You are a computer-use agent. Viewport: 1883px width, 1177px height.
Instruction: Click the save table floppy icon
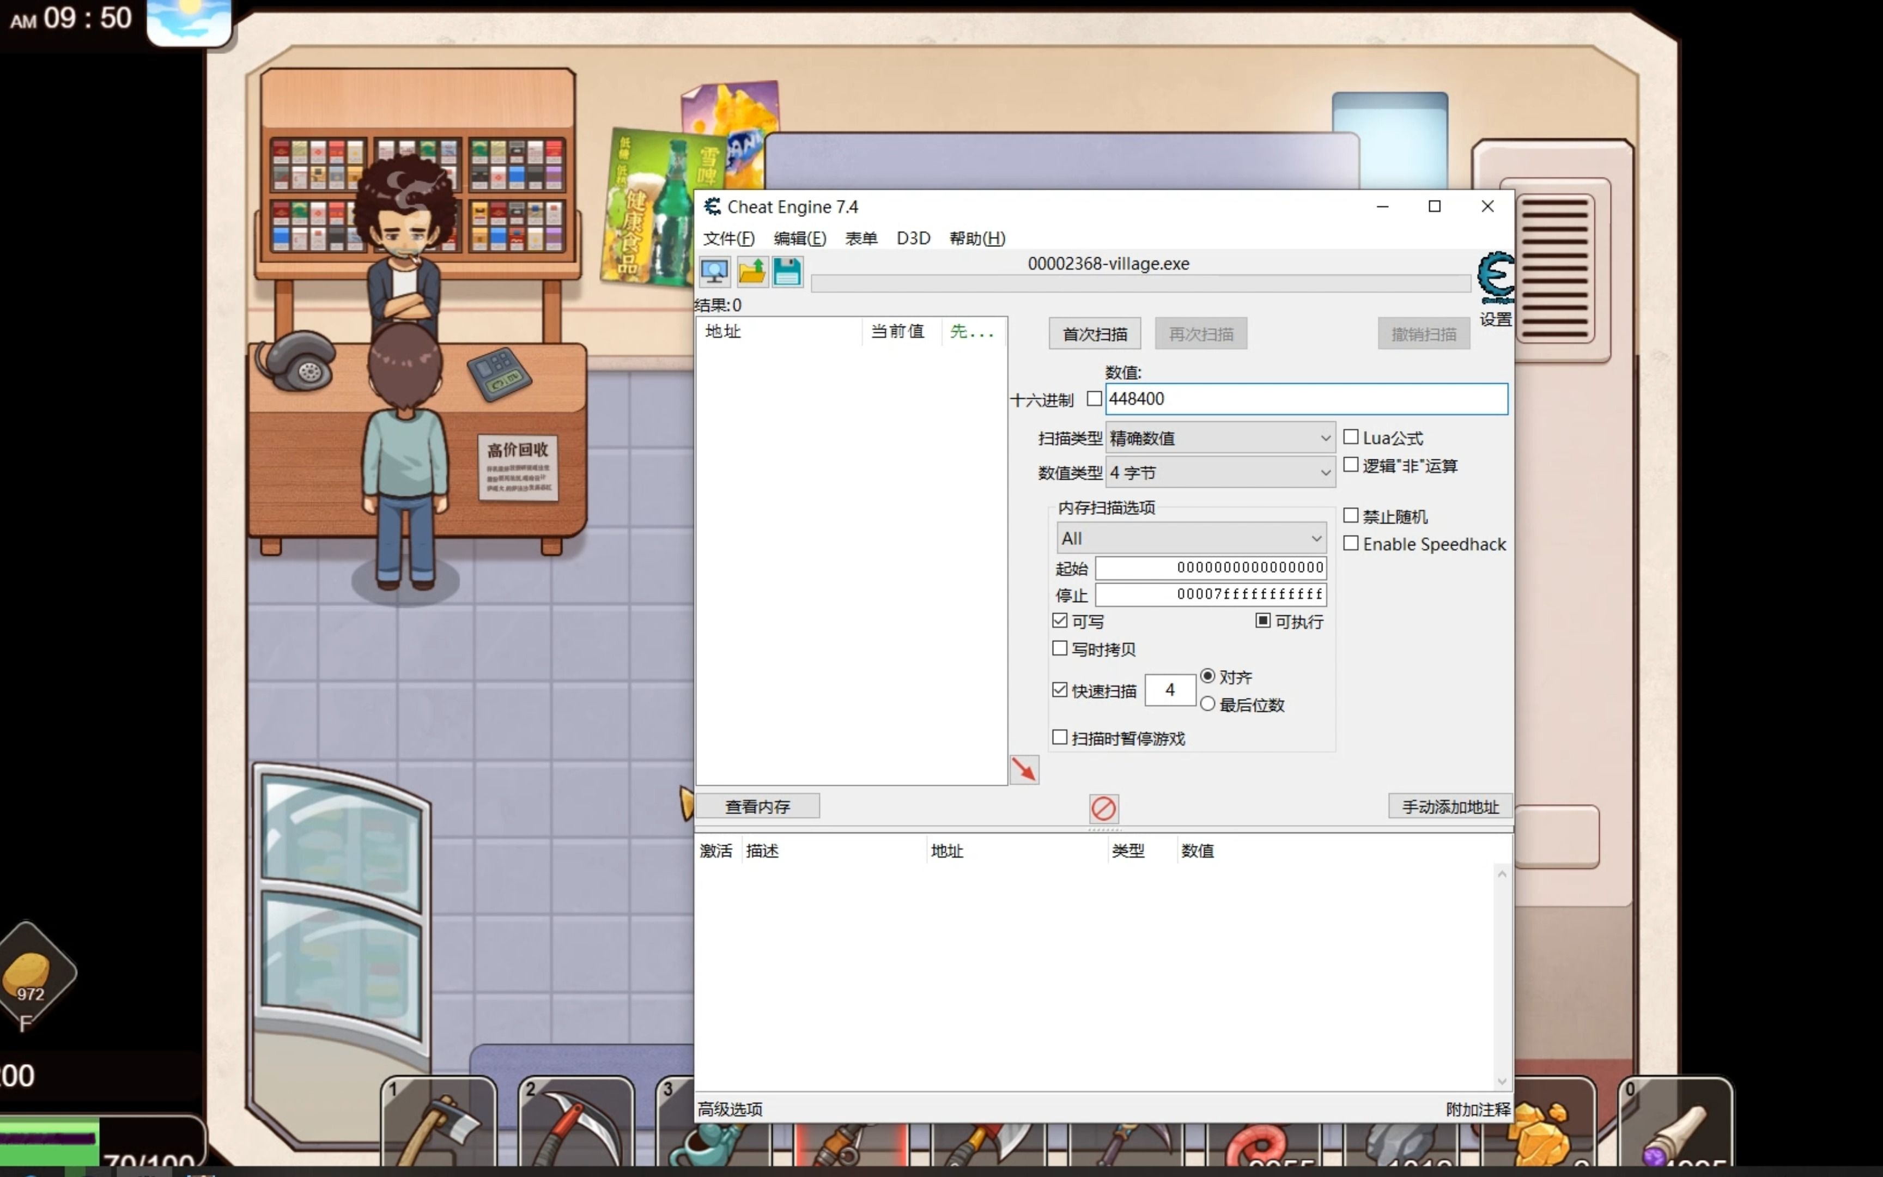pyautogui.click(x=787, y=272)
